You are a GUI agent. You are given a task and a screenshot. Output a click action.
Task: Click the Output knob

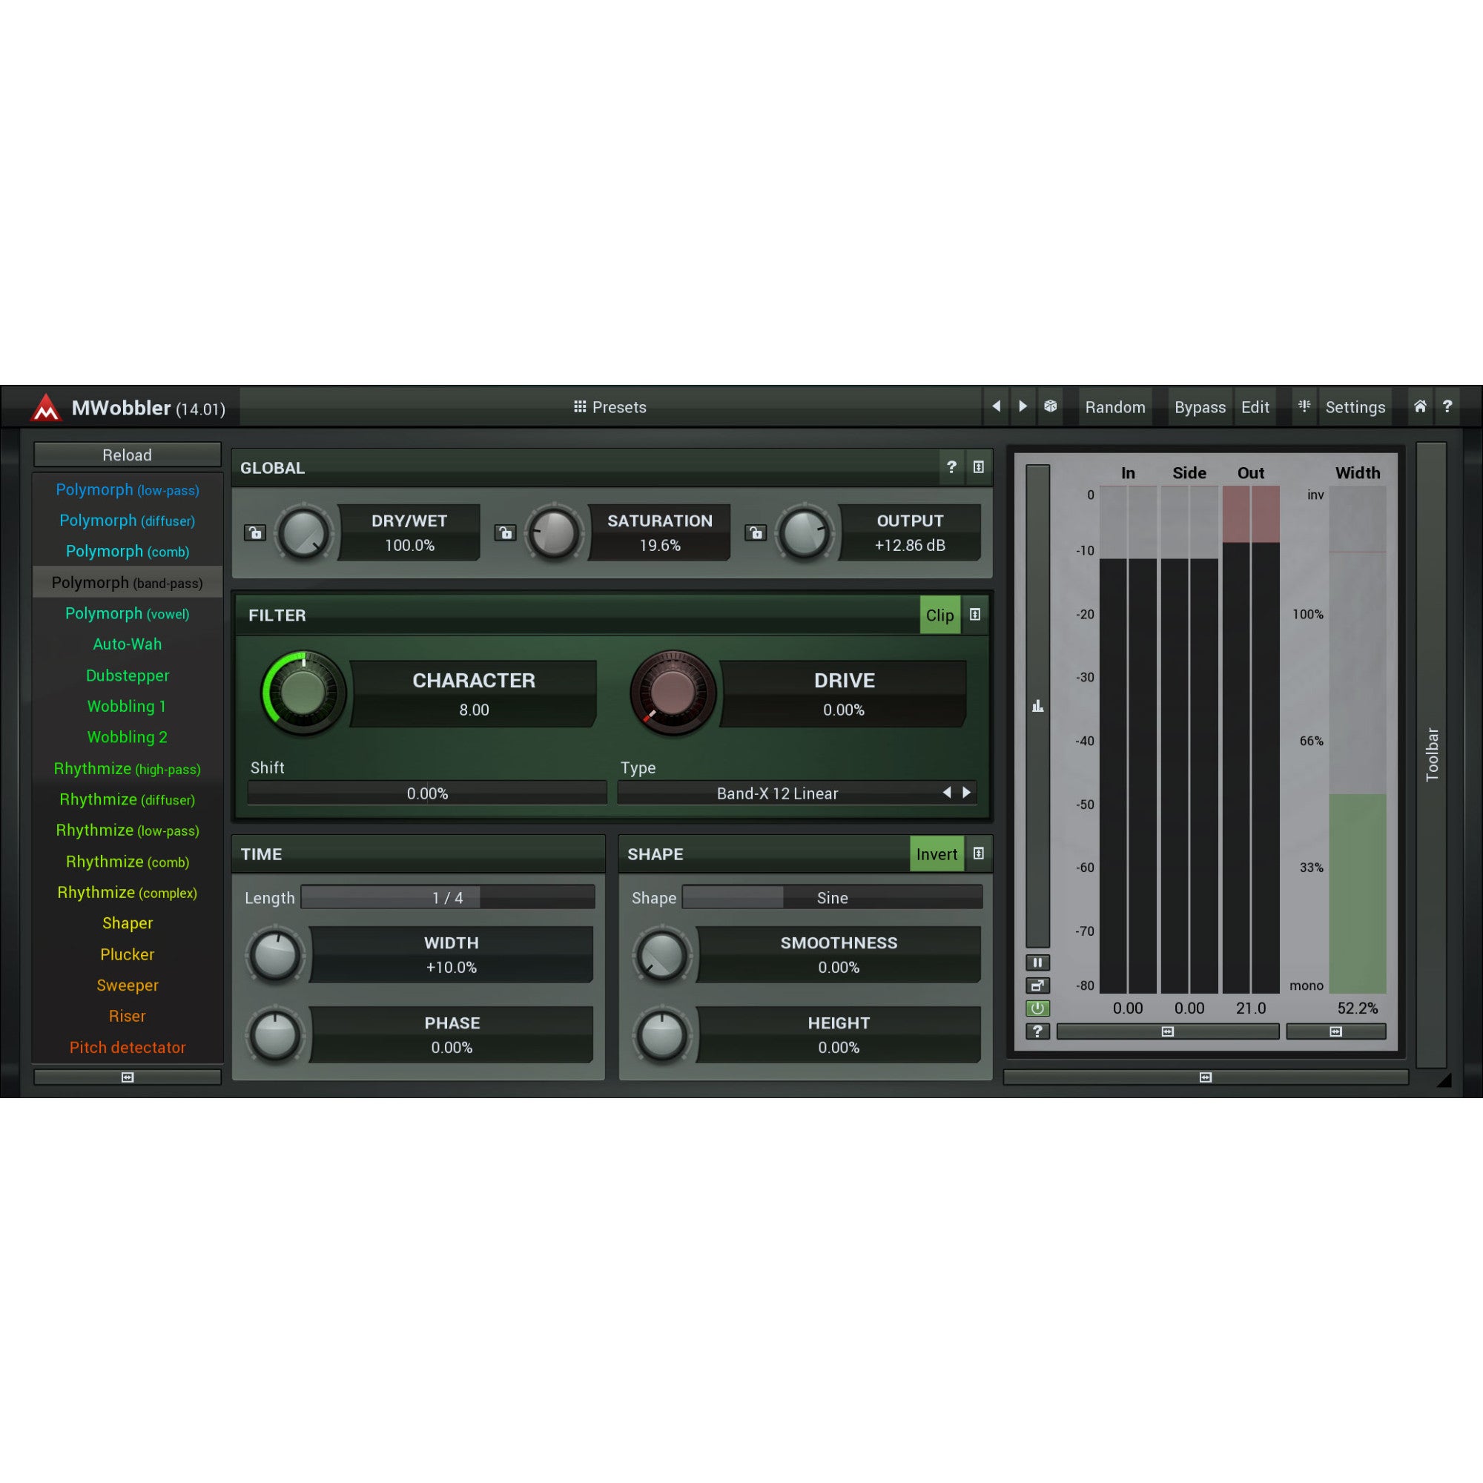click(x=805, y=532)
